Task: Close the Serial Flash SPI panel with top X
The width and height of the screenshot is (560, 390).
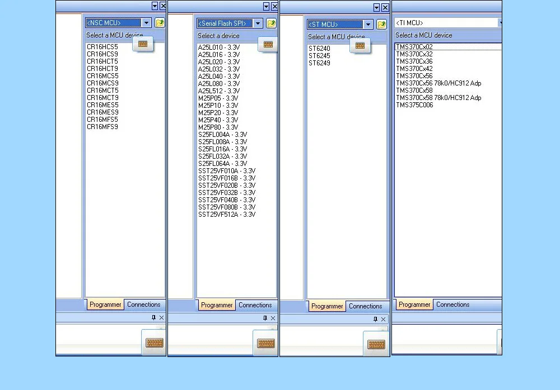Action: pyautogui.click(x=274, y=6)
